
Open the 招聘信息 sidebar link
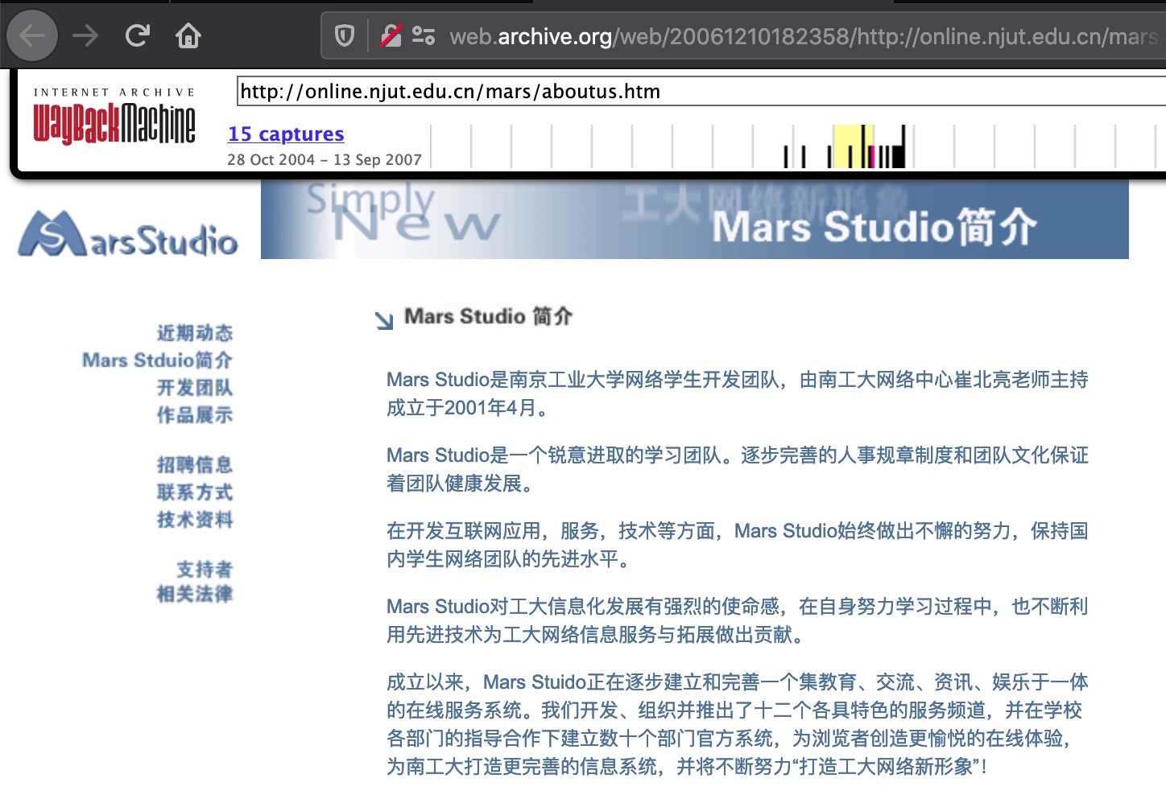[x=194, y=465]
